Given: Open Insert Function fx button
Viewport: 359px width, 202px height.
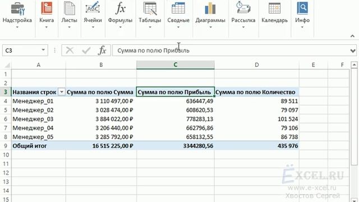Looking at the screenshot, I should tap(102, 50).
